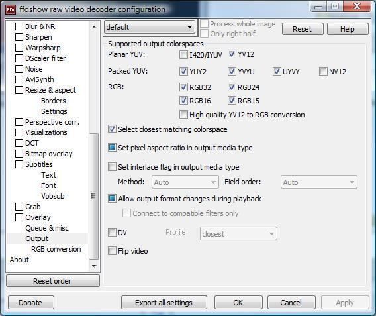Open the RGB conversion page

pos(56,249)
